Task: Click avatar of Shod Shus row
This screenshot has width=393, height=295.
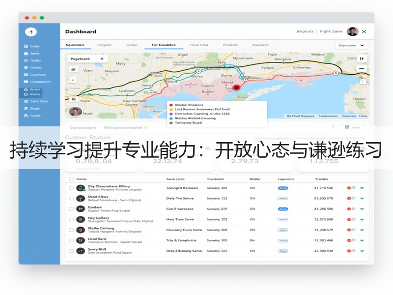Action: tap(81, 199)
